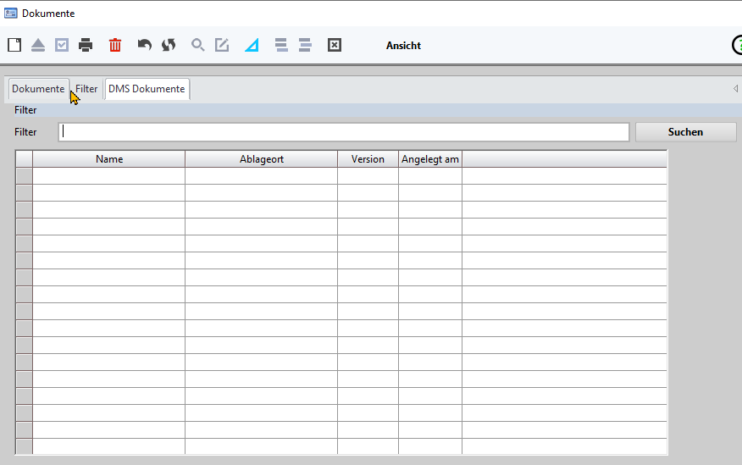Click the Ablageort column header
This screenshot has width=742, height=465.
(261, 159)
